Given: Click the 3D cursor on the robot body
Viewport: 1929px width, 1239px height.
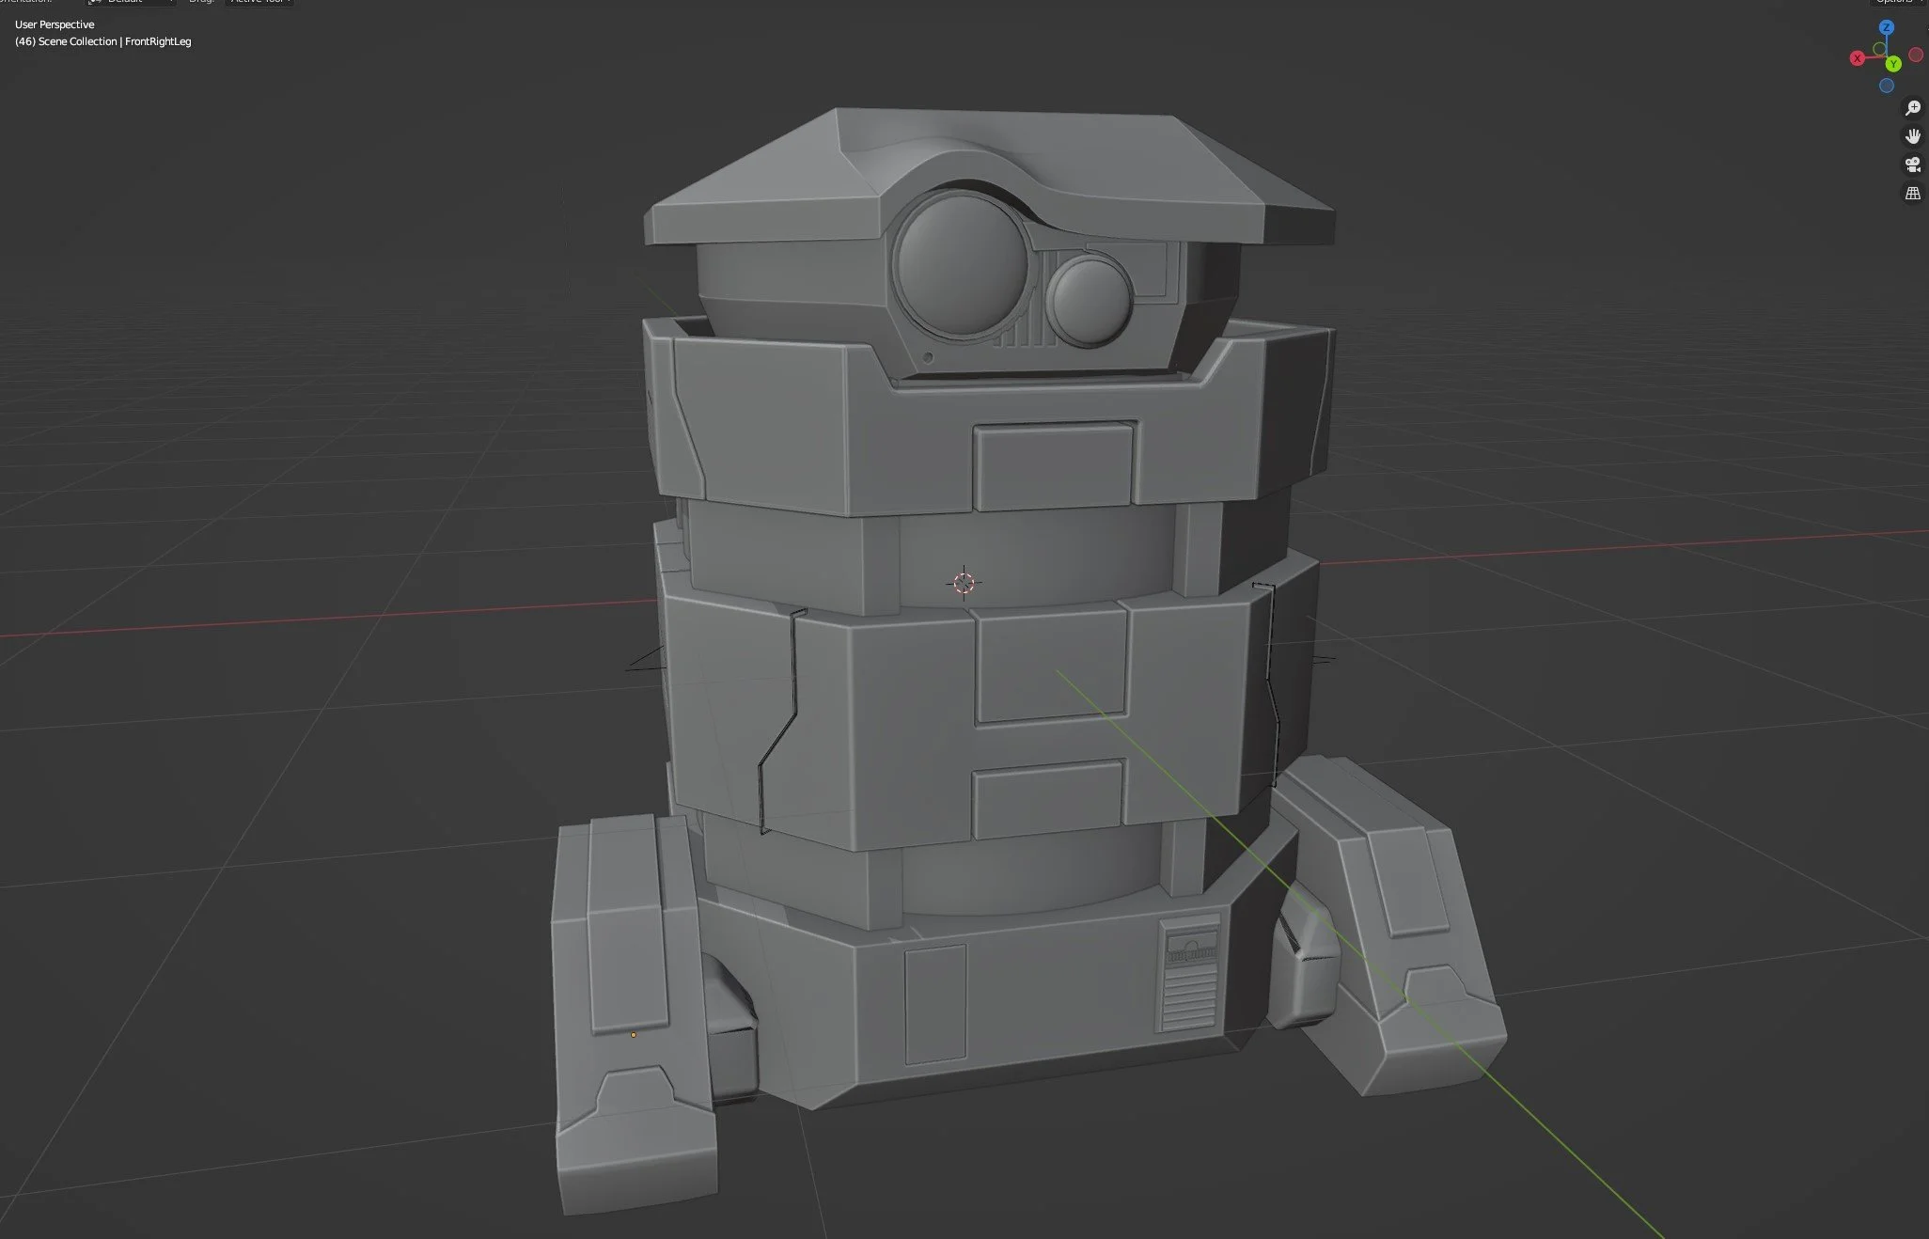Looking at the screenshot, I should [x=964, y=583].
